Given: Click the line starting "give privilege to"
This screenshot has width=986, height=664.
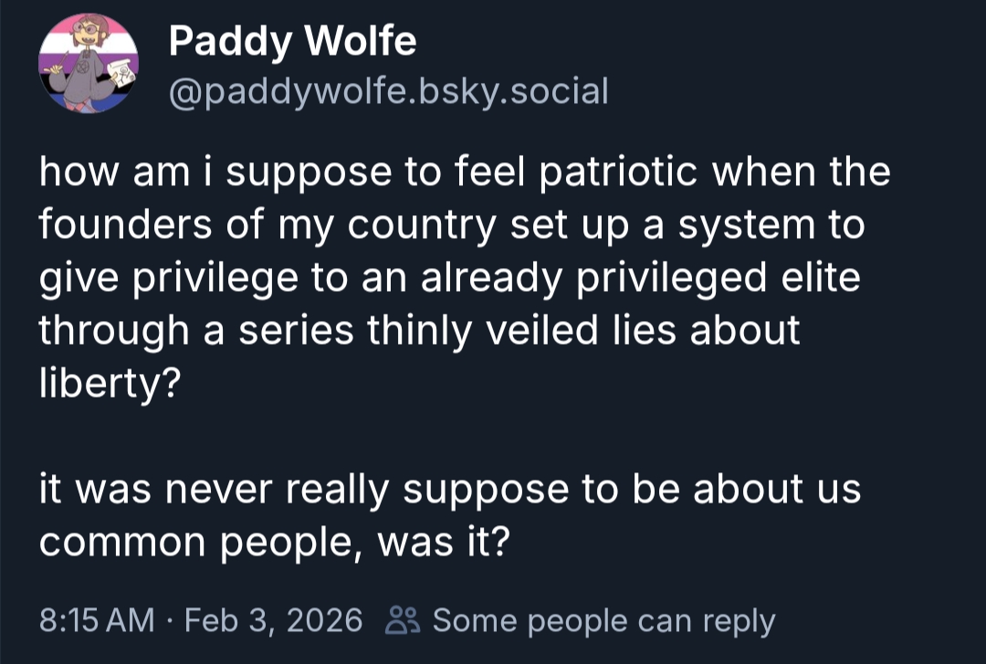Looking at the screenshot, I should [449, 277].
